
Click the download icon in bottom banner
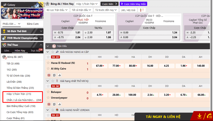(199, 116)
